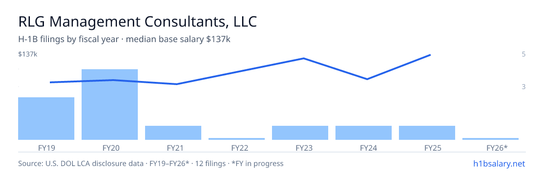Select the FY19 filings bar
The height and width of the screenshot is (181, 544).
pos(46,119)
